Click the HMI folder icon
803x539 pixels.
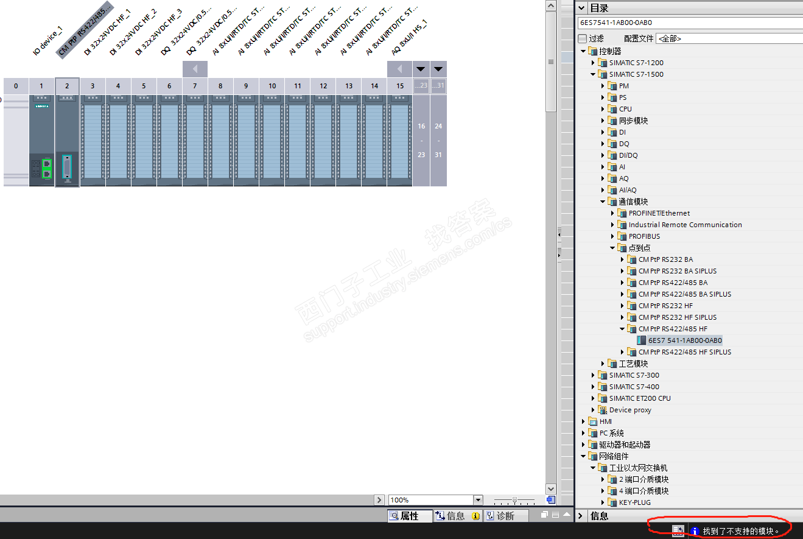pos(593,421)
